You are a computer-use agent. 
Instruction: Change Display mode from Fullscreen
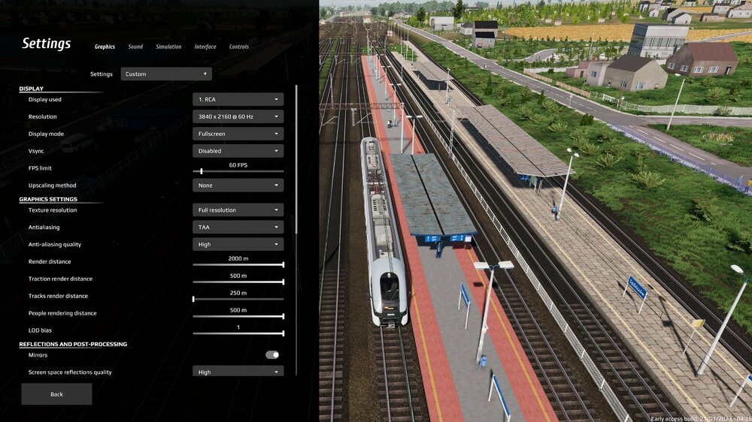point(238,134)
